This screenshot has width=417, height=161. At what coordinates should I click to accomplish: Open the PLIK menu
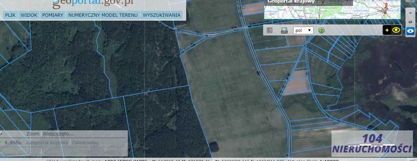pos(10,15)
